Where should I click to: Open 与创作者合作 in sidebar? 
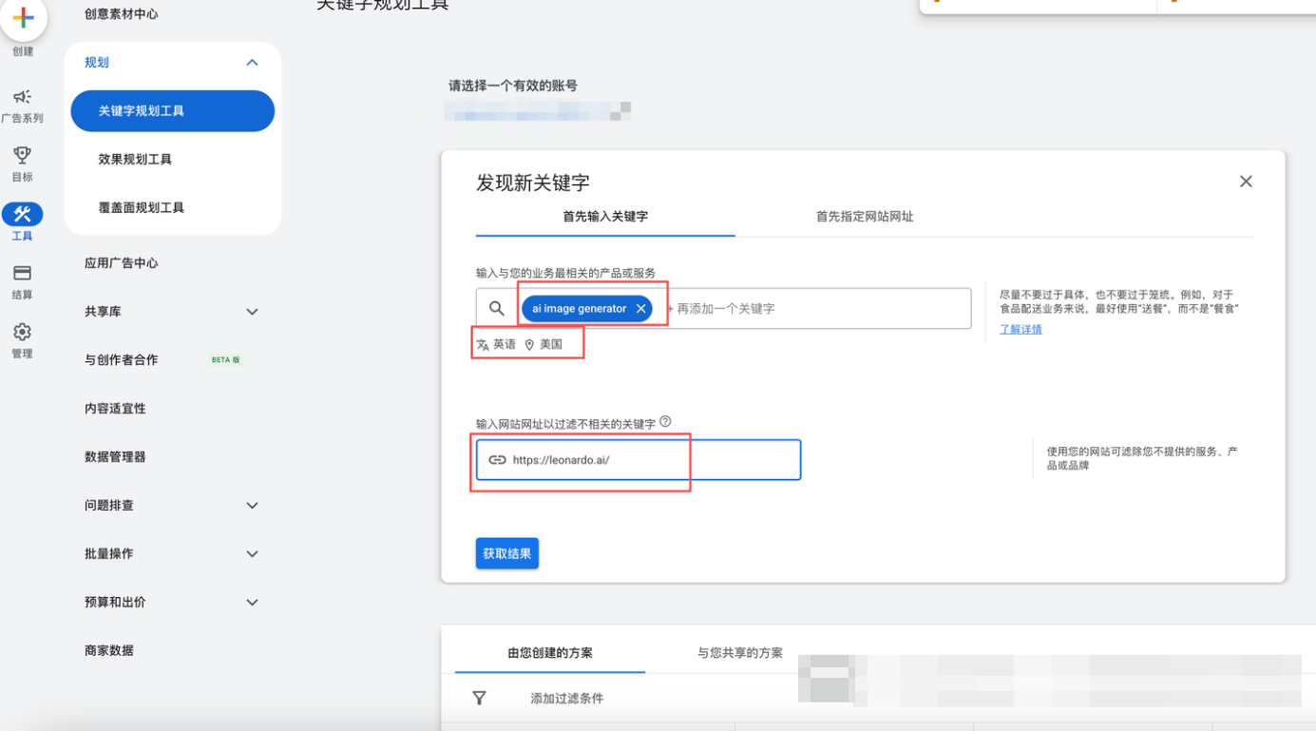122,360
